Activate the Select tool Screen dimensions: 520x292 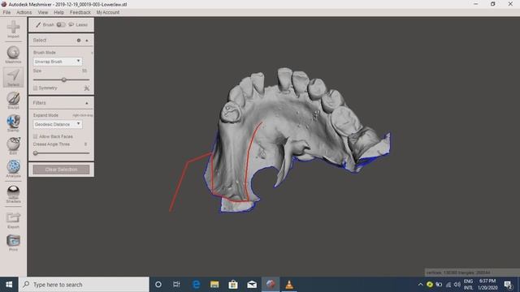coord(13,78)
